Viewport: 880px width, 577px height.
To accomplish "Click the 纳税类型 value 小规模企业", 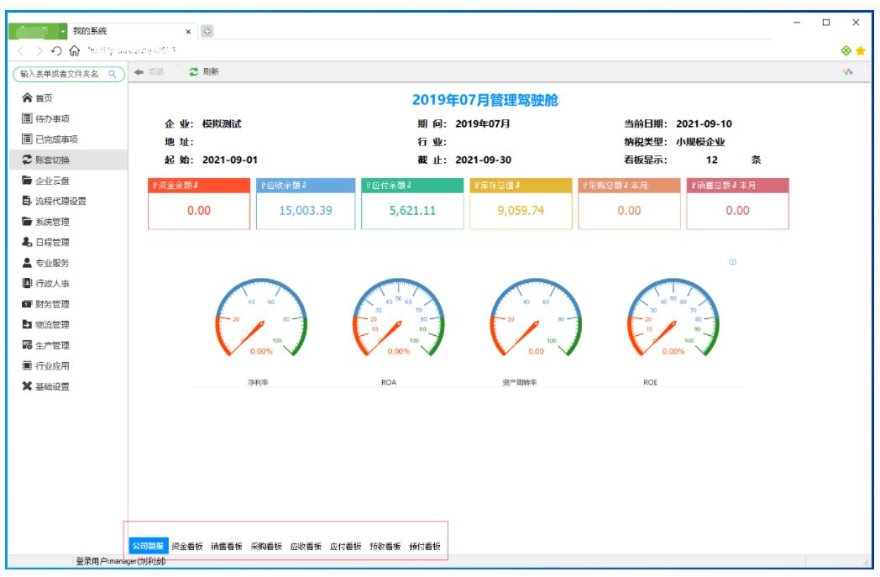I will 700,142.
